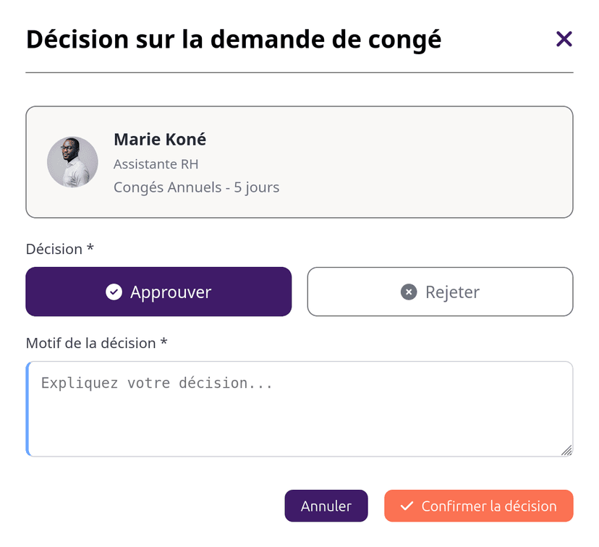Click the Motif de la décision label
Image resolution: width=599 pixels, height=547 pixels.
96,343
